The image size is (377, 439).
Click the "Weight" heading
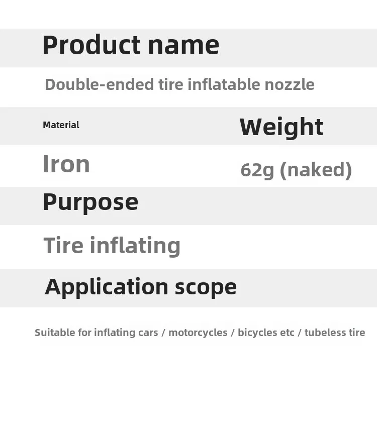pyautogui.click(x=281, y=127)
